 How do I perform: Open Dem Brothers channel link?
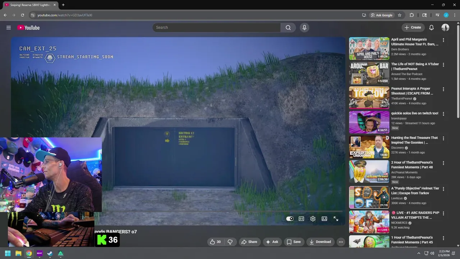400,49
